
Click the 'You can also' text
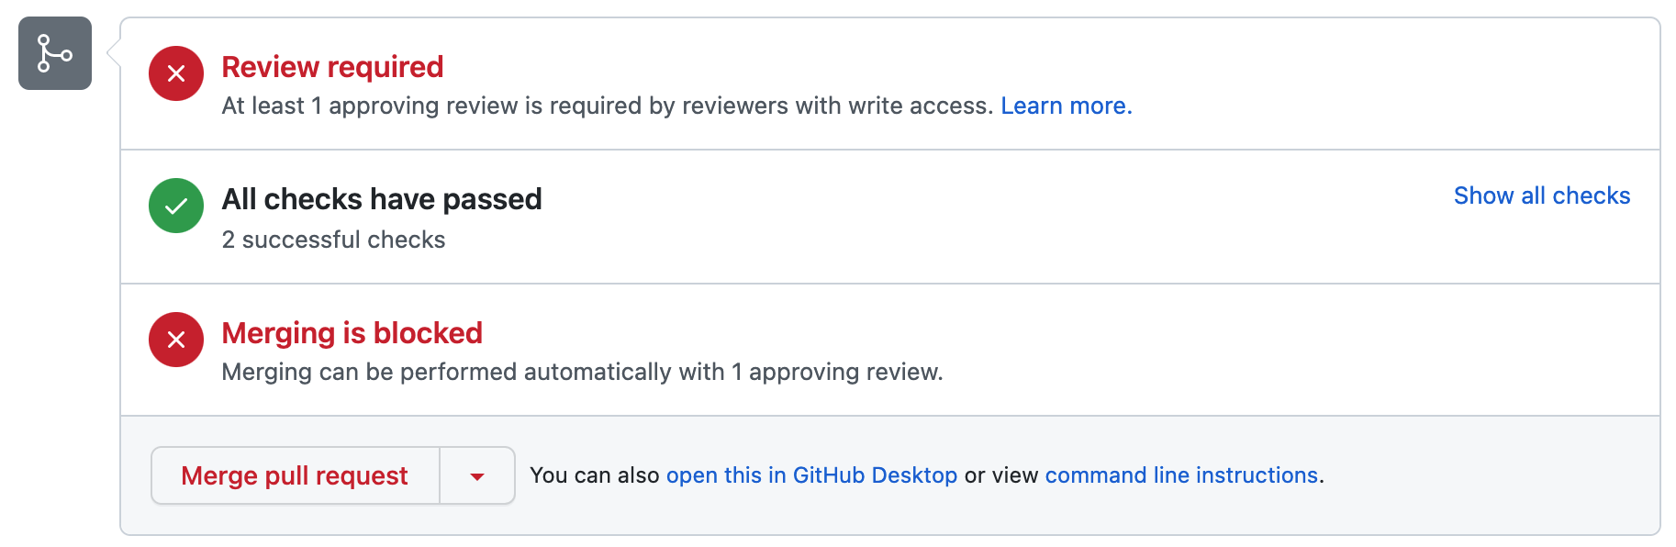point(594,475)
